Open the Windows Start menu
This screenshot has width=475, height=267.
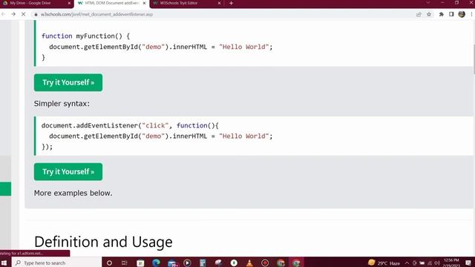tap(4, 263)
